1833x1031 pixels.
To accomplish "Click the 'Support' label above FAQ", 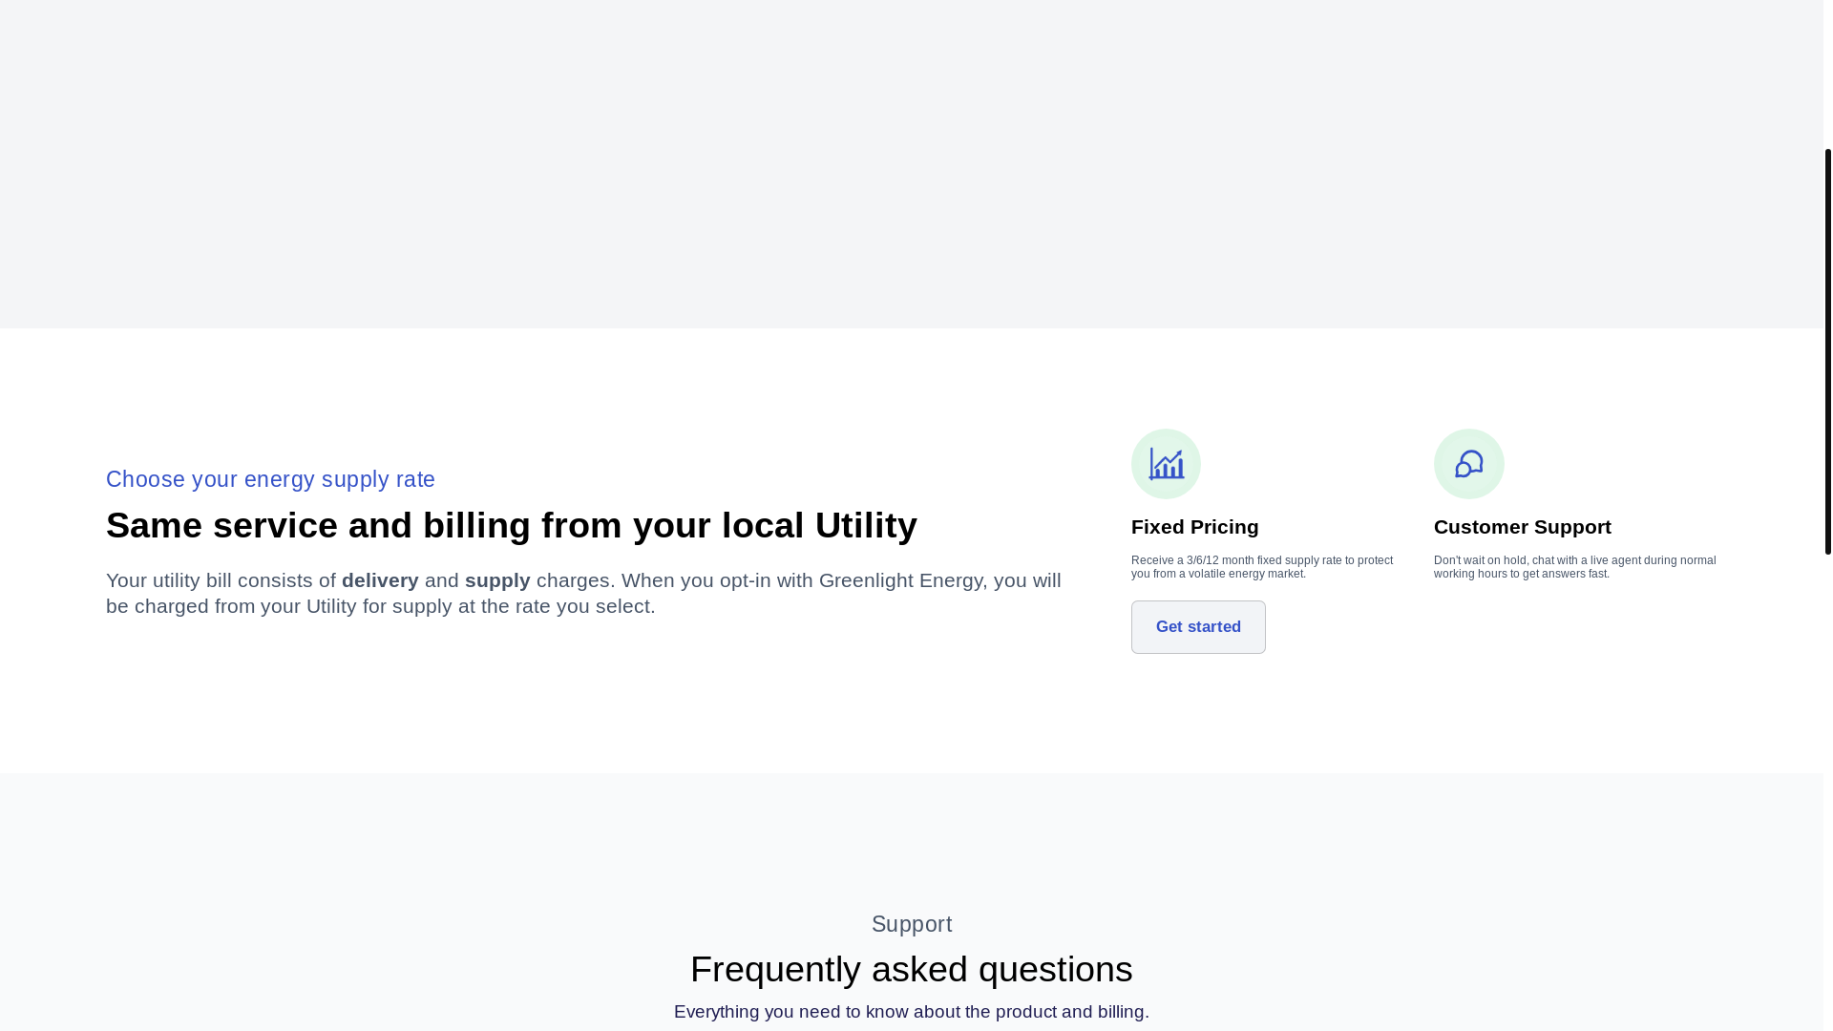I will pyautogui.click(x=912, y=924).
